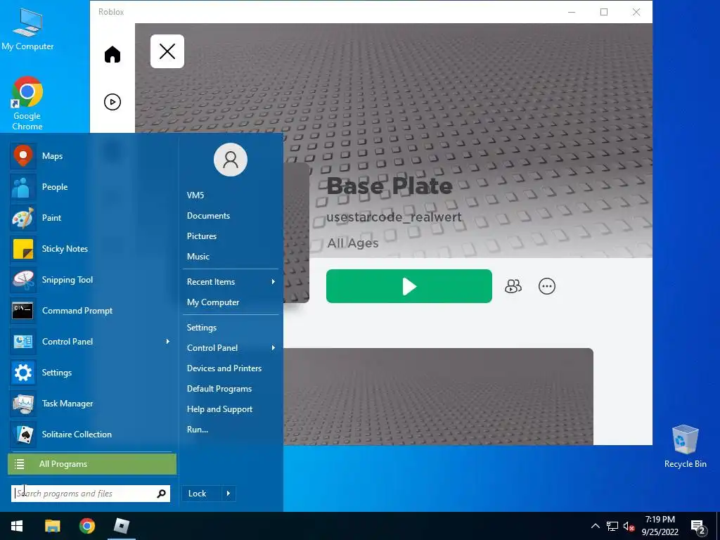Open Solitaire Collection
This screenshot has width=720, height=540.
(x=91, y=435)
